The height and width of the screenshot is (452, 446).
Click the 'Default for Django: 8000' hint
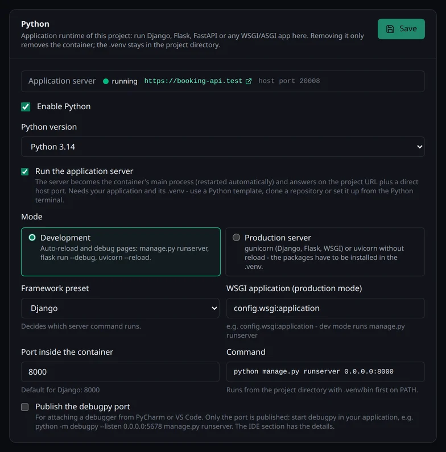(x=60, y=390)
